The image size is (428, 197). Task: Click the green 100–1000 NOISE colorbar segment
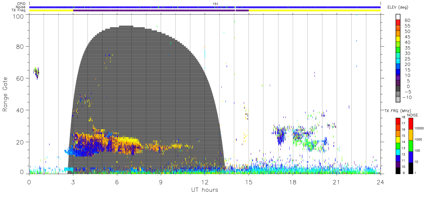click(411, 146)
